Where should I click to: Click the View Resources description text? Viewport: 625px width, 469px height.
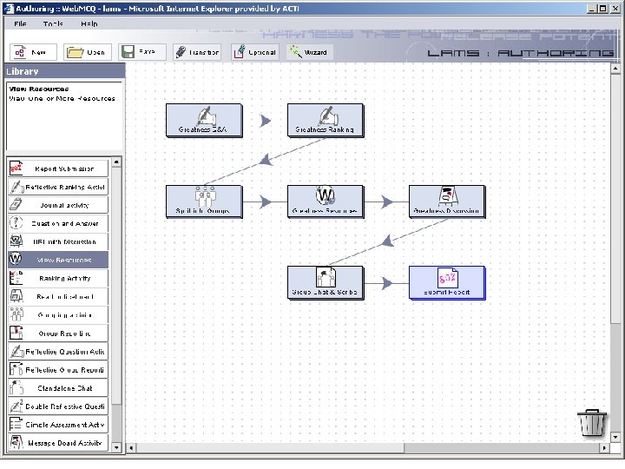tap(62, 98)
